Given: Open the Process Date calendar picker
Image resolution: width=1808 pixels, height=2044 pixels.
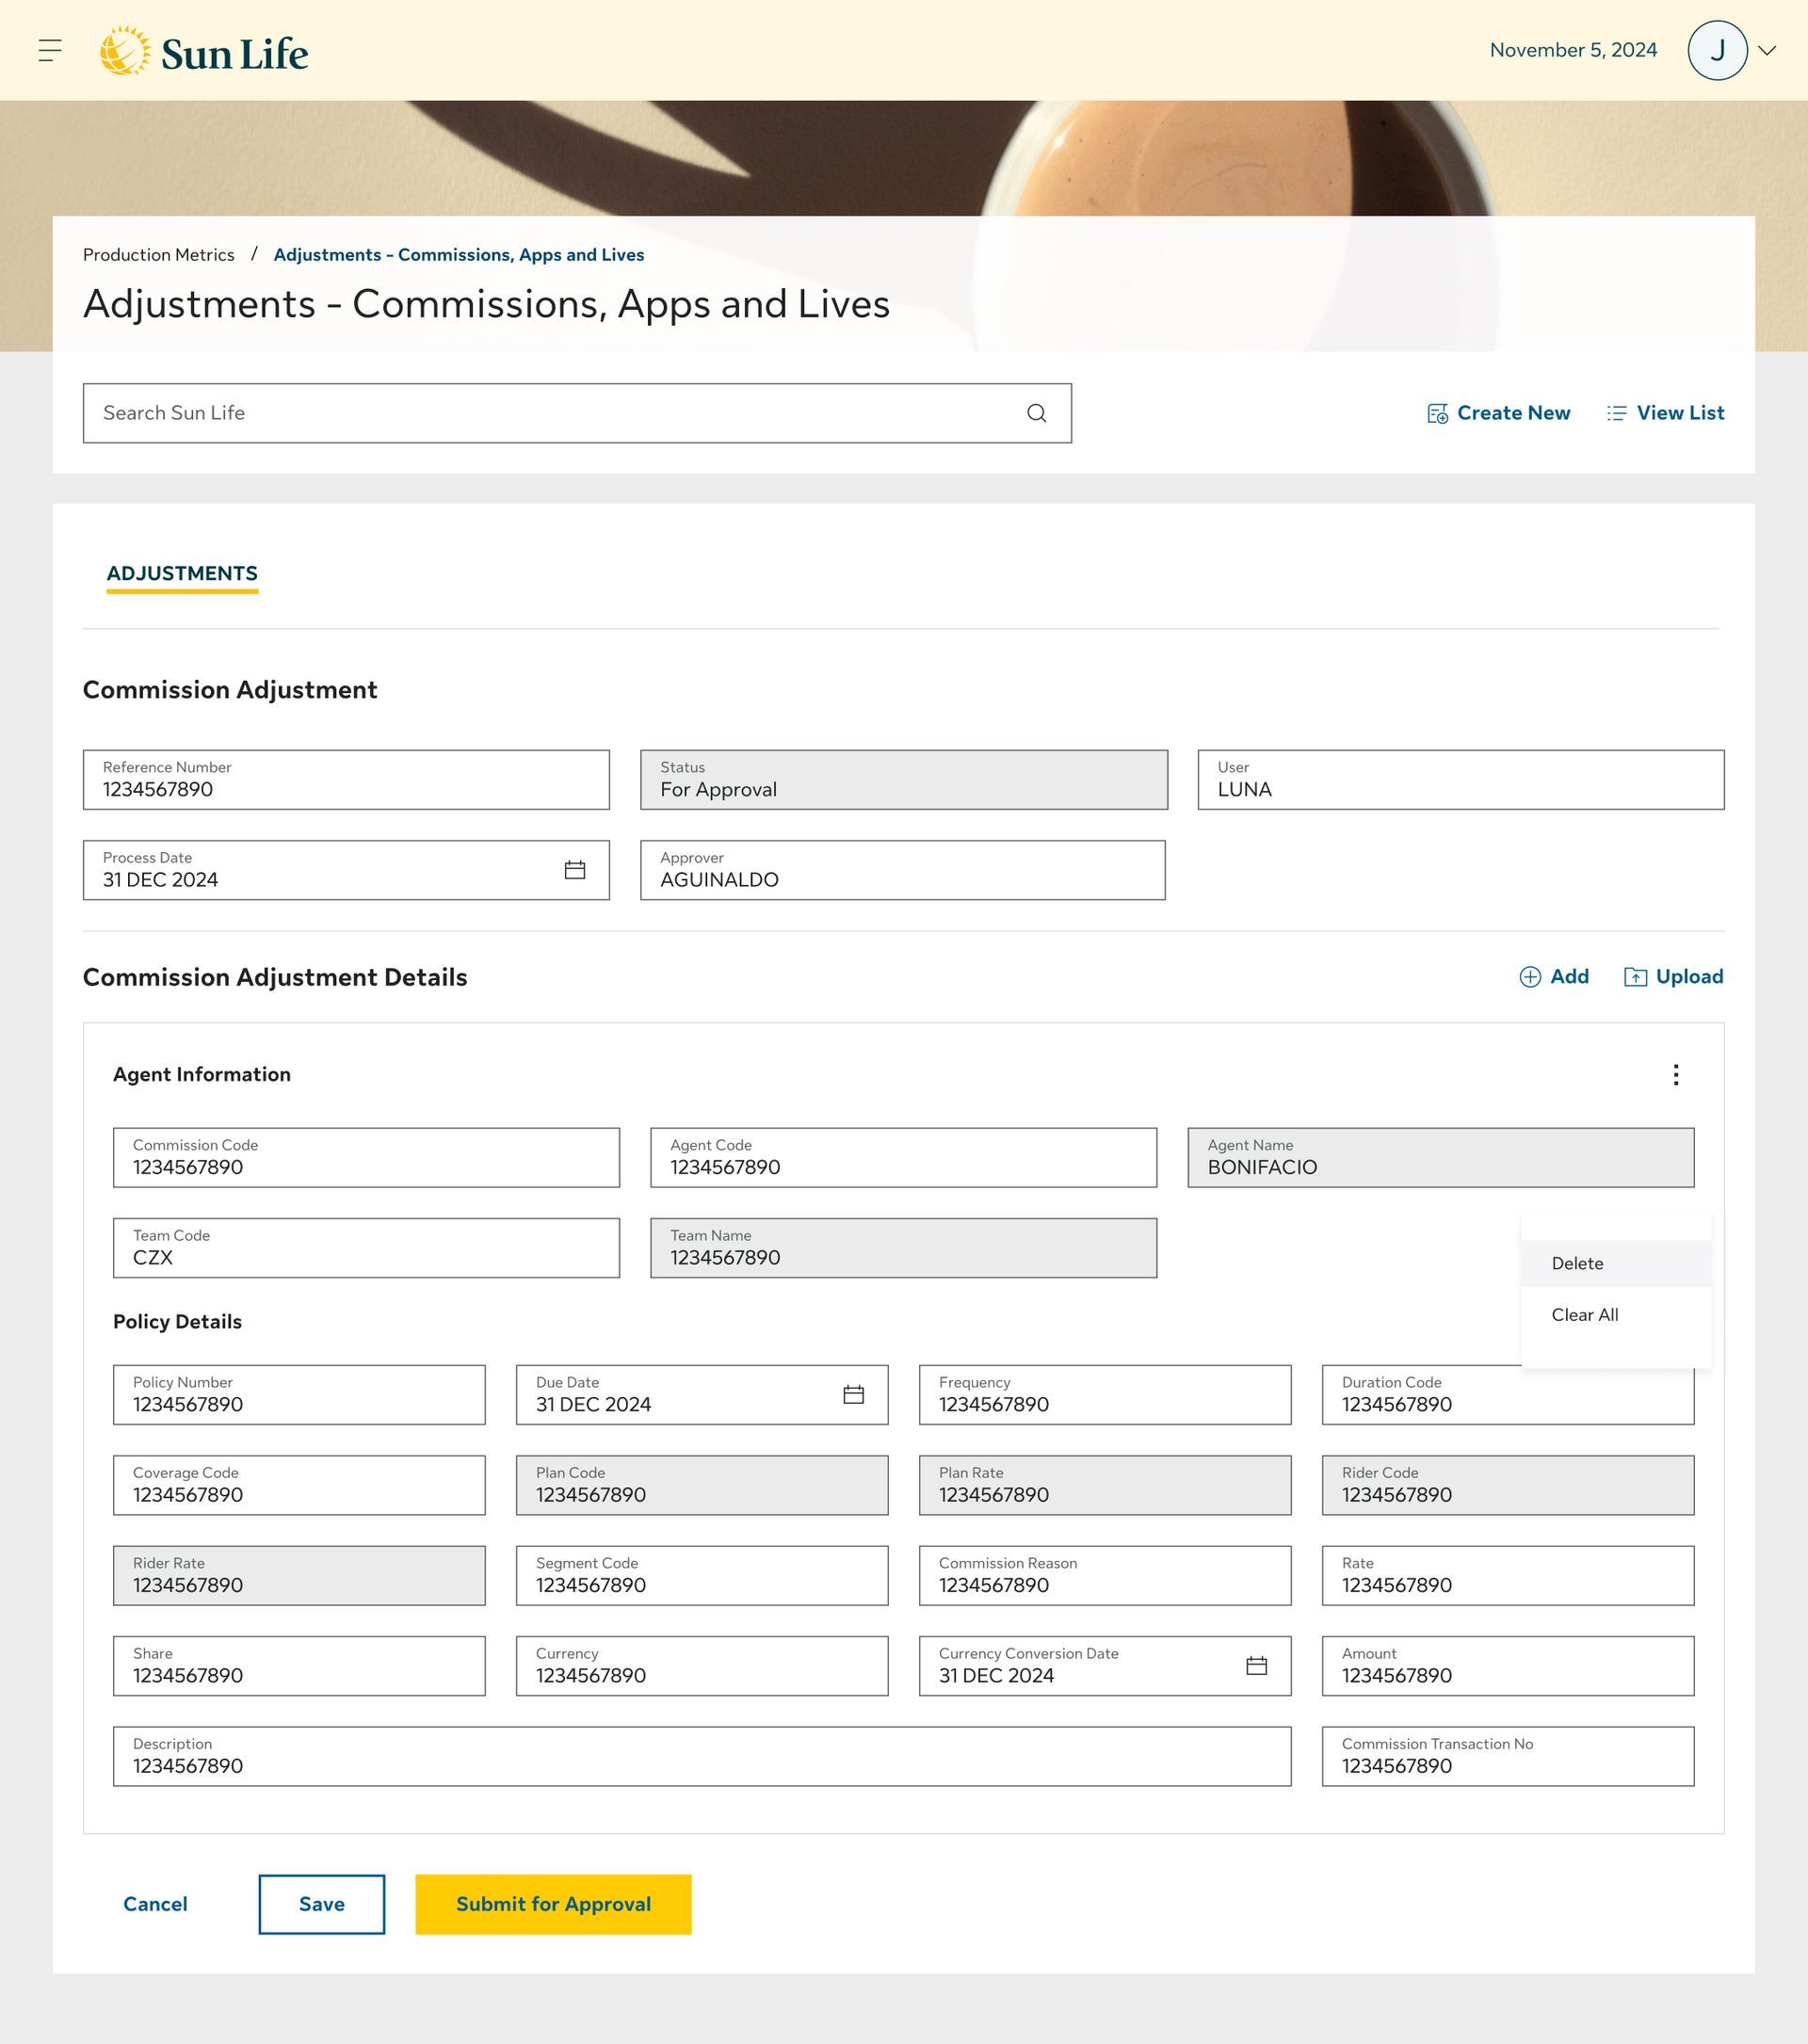Looking at the screenshot, I should (x=574, y=870).
